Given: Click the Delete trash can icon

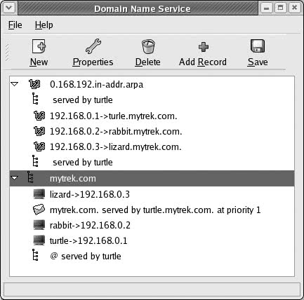Looking at the screenshot, I should [148, 46].
